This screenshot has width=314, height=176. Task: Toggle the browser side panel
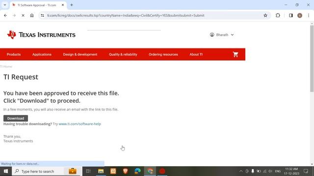pos(291,15)
